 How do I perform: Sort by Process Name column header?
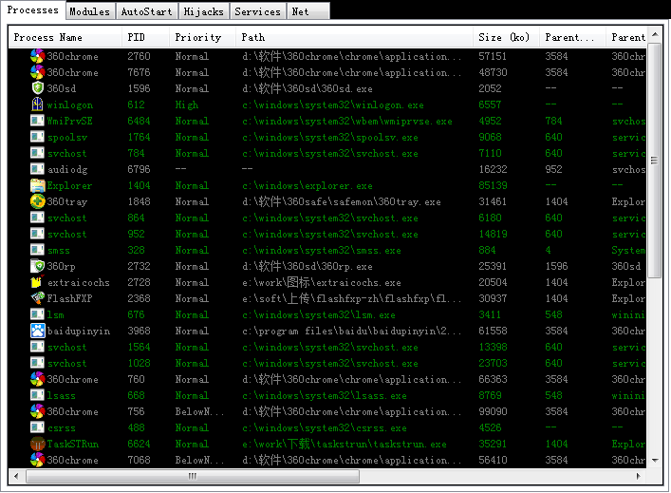[65, 37]
